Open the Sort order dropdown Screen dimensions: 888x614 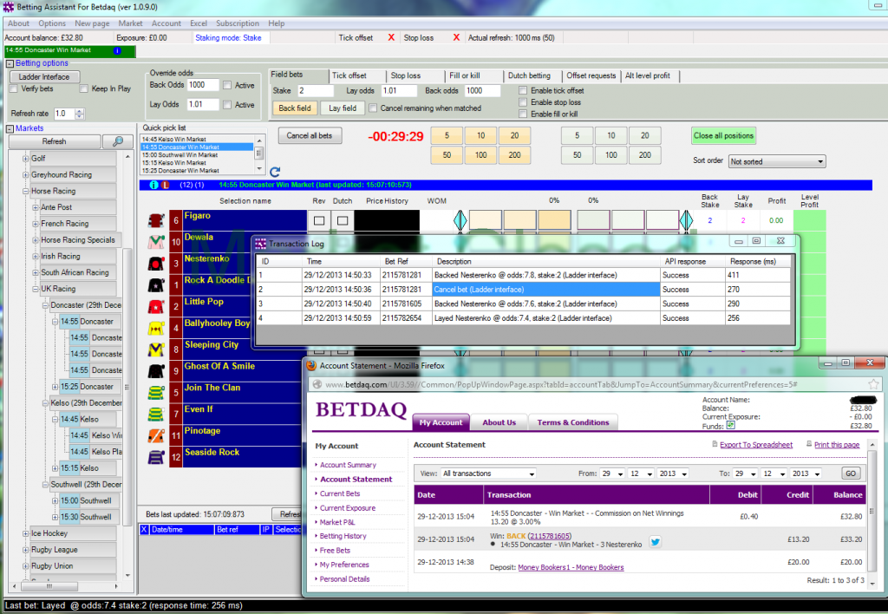tap(777, 161)
